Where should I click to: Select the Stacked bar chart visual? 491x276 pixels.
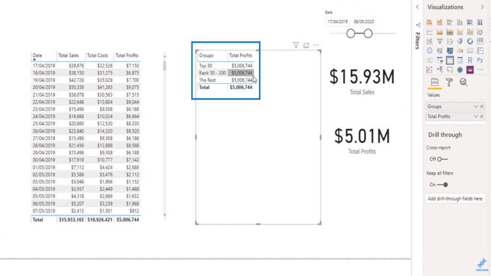(x=430, y=22)
